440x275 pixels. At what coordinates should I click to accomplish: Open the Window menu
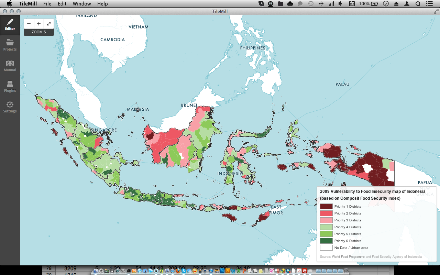pos(82,3)
